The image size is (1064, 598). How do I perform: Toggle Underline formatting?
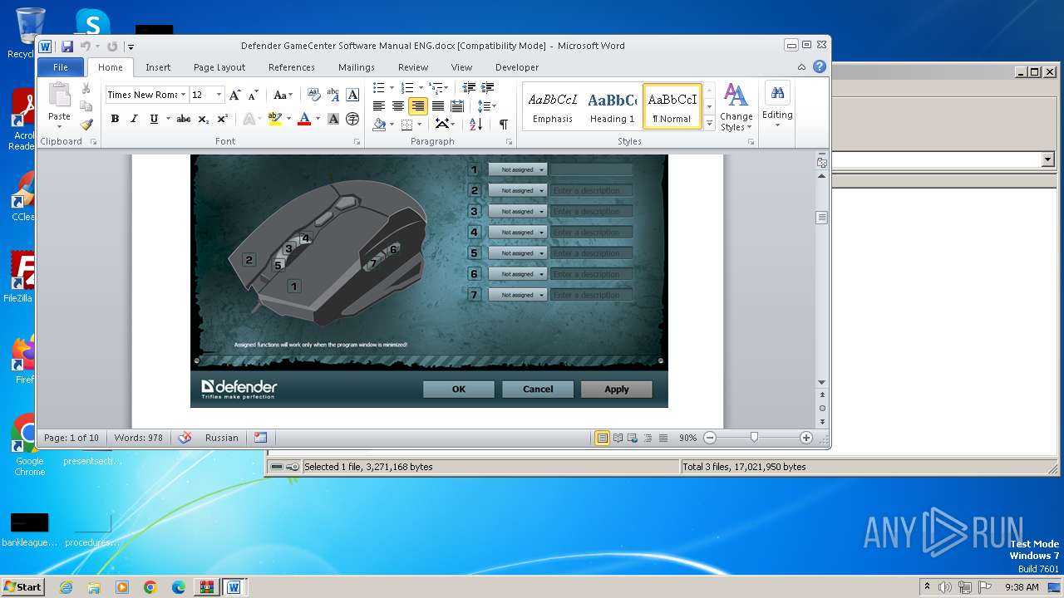[x=154, y=119]
